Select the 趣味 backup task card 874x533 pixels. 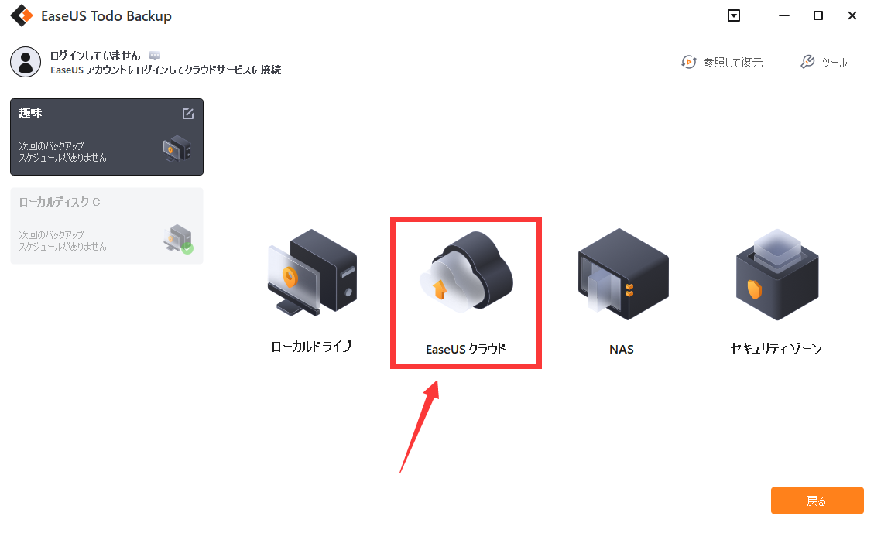(x=107, y=137)
